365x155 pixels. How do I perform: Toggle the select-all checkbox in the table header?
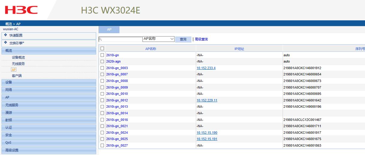pos(102,48)
